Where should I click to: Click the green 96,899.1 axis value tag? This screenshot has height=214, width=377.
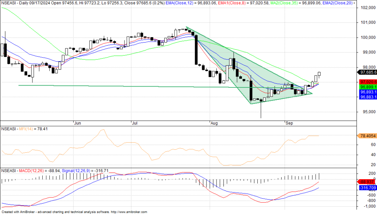pyautogui.click(x=368, y=87)
